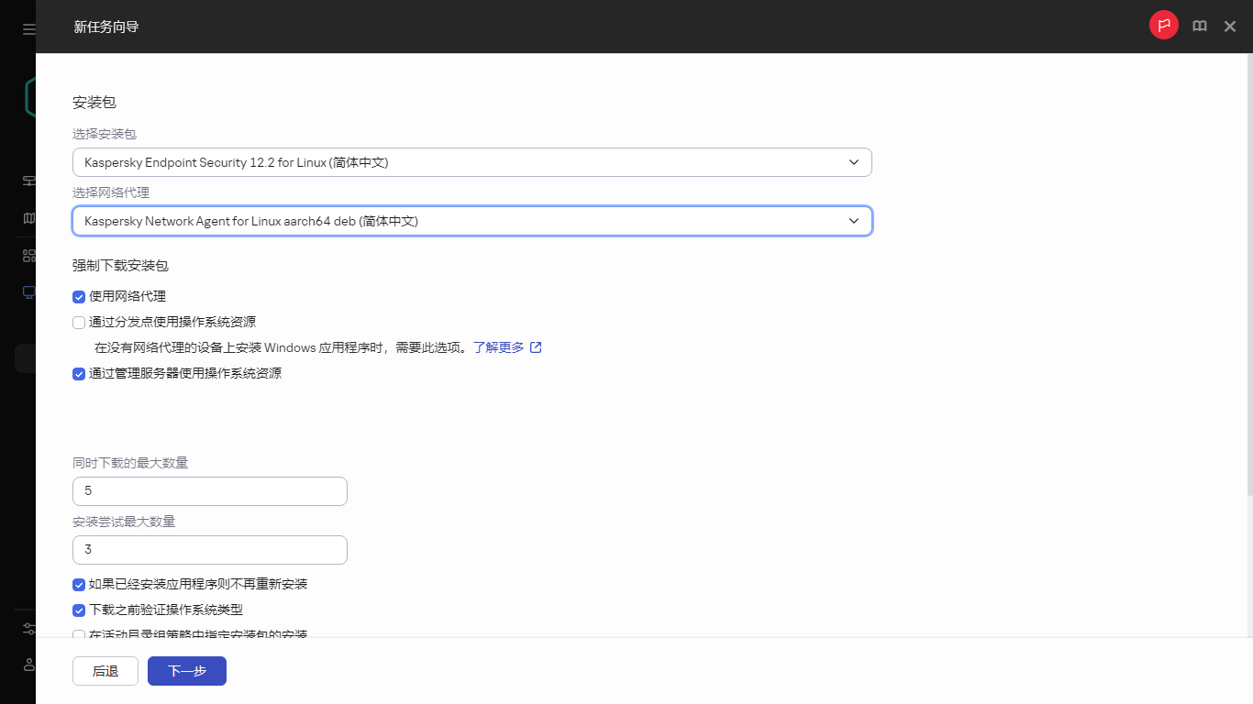Enable 通过分发点使用操作系统资源
The image size is (1253, 704).
[79, 322]
